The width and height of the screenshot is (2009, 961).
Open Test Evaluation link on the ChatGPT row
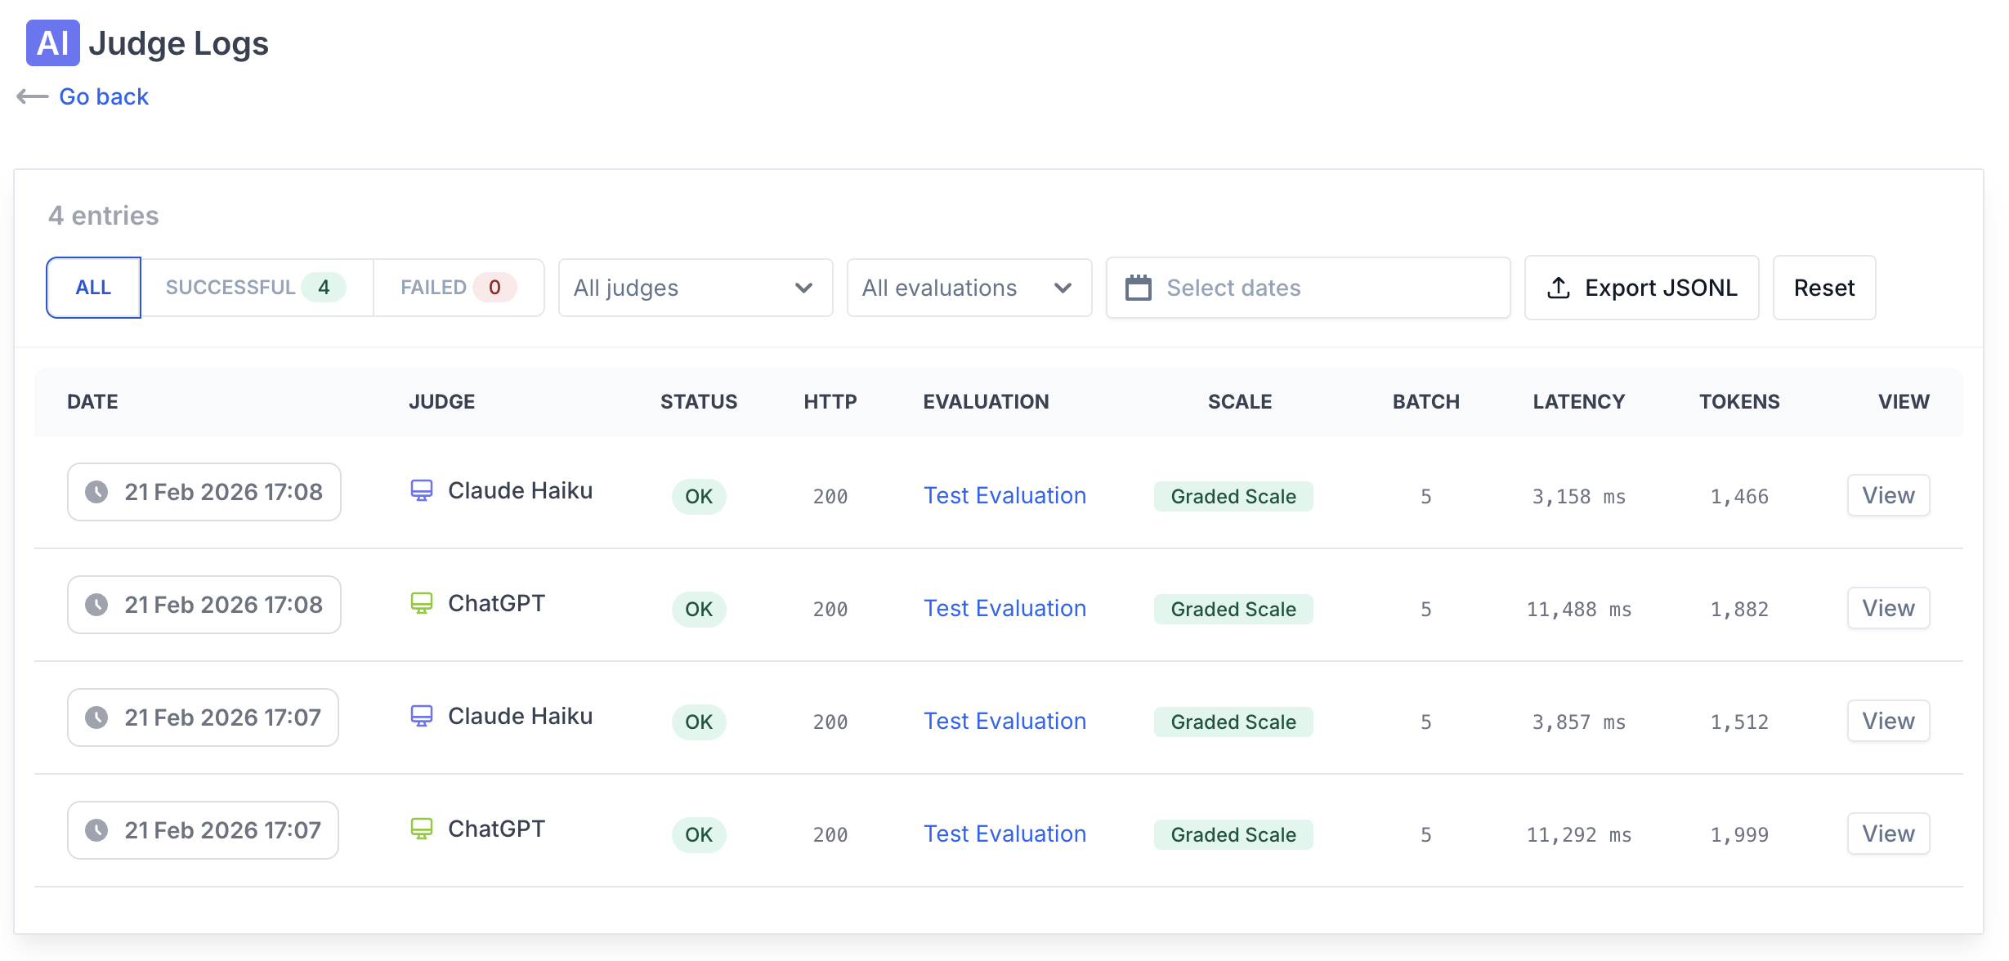click(x=1004, y=608)
